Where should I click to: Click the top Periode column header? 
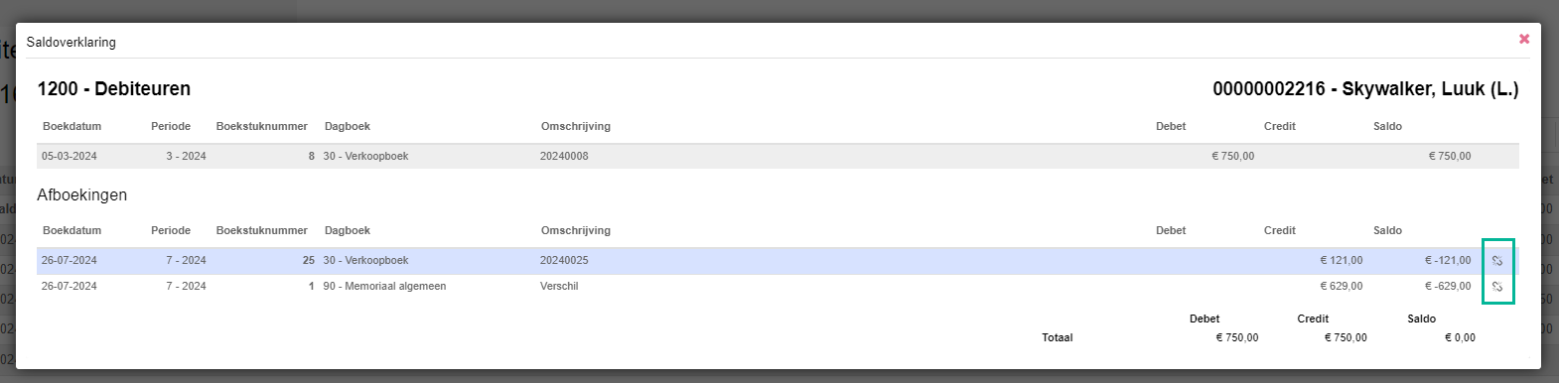pyautogui.click(x=171, y=126)
